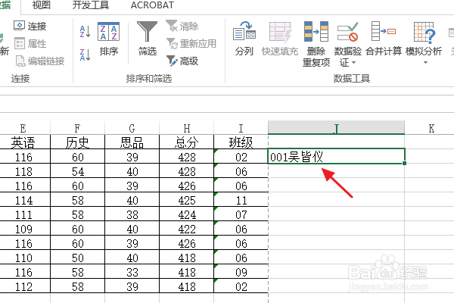Select the cell with class value 07
The height and width of the screenshot is (303, 454).
coord(241,214)
